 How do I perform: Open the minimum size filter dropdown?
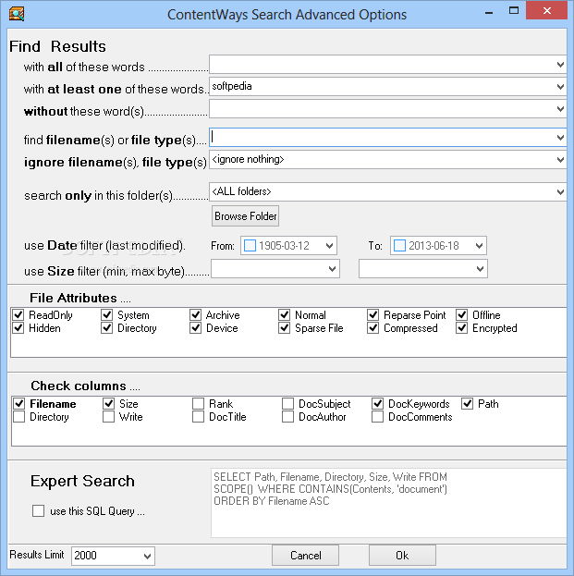click(x=332, y=268)
